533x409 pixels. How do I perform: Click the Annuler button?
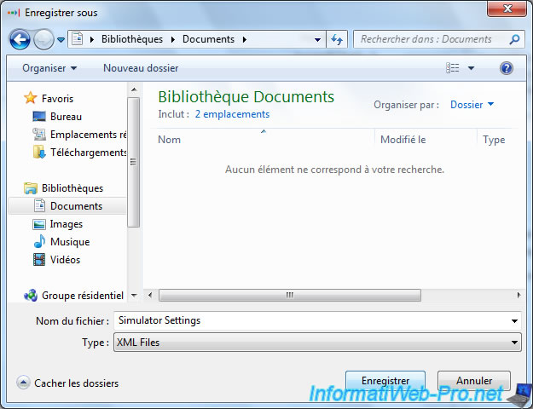474,381
